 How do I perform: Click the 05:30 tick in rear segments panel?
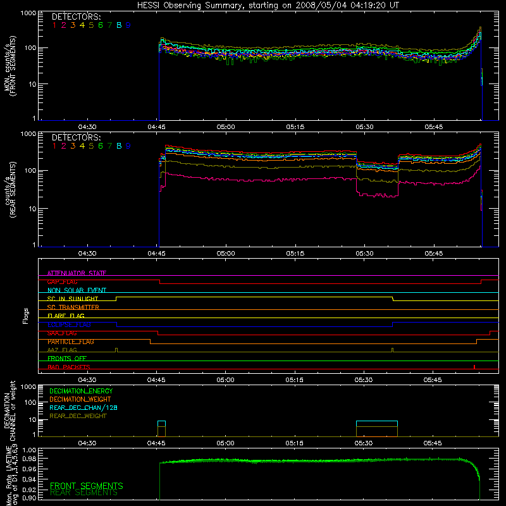pos(365,254)
